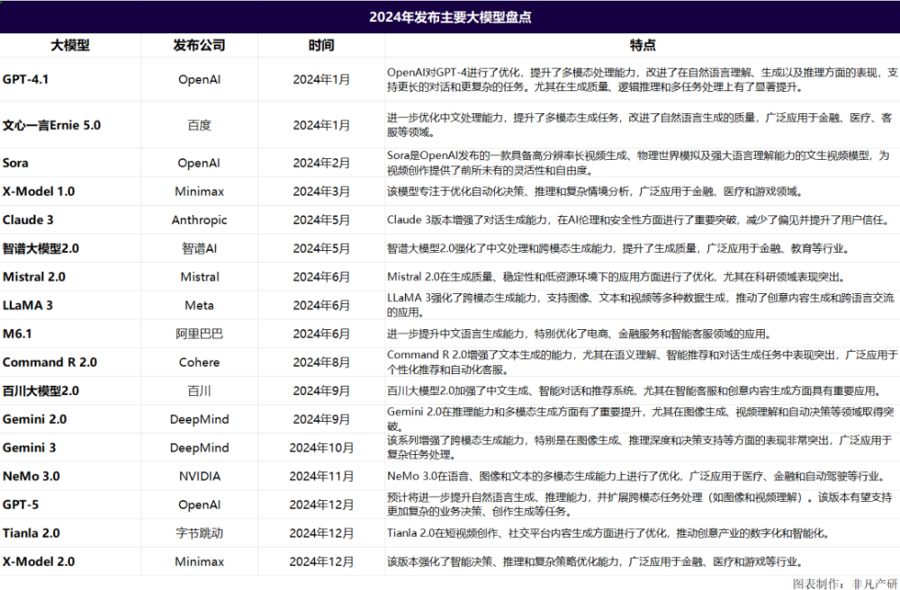Click the Tianla 2.0 feature description
900x590 pixels.
point(609,533)
